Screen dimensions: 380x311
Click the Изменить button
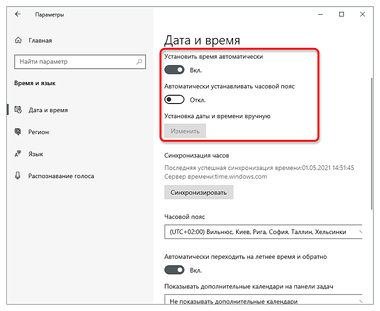pyautogui.click(x=185, y=131)
